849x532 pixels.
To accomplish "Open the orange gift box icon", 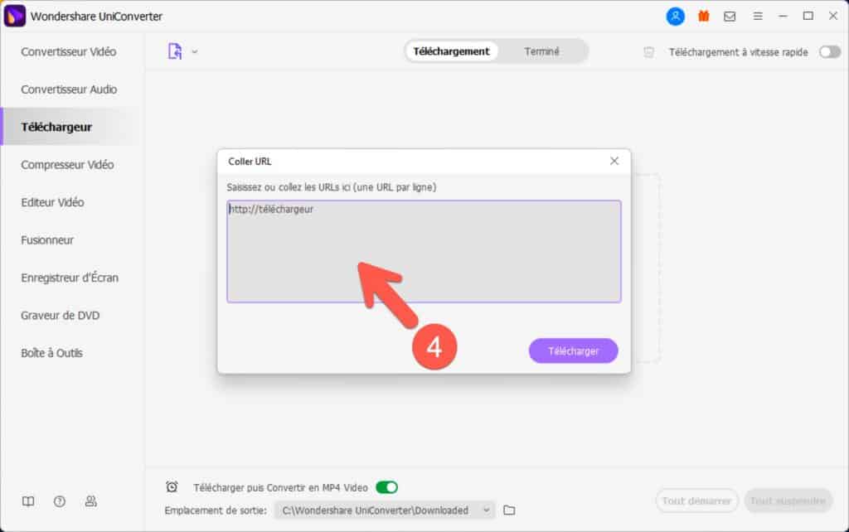I will coord(703,17).
